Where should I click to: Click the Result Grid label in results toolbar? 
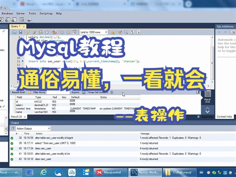18,92
